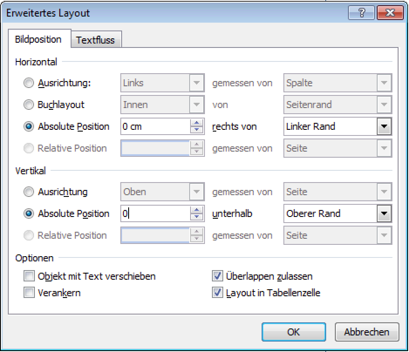Expand the Oberer Rand dropdown
The image size is (409, 352).
[x=384, y=214]
